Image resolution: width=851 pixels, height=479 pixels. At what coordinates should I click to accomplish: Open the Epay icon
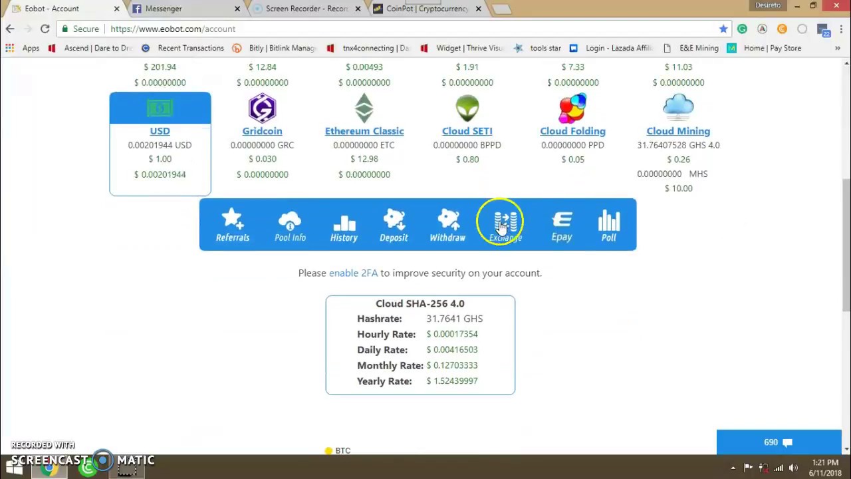click(562, 225)
